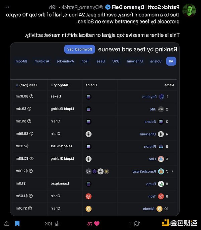The width and height of the screenshot is (201, 230).
Task: Open the view count analytics icon
Action: click(57, 223)
